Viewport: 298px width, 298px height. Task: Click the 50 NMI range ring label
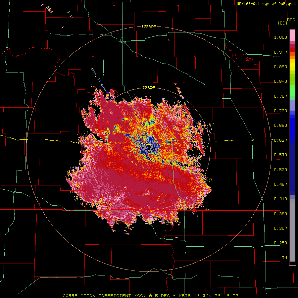click(x=149, y=88)
